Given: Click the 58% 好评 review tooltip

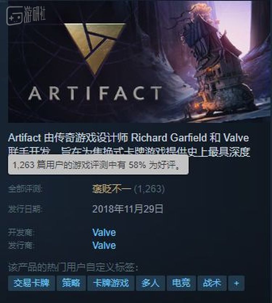Looking at the screenshot, I should pyautogui.click(x=98, y=165).
